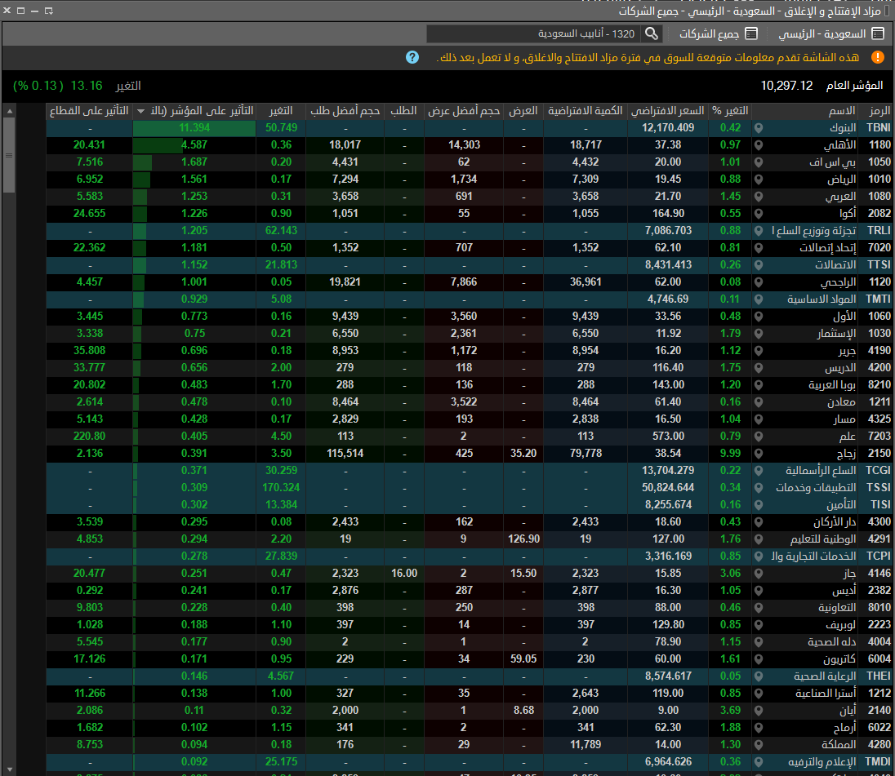This screenshot has width=895, height=776.
Task: Click the pin icon in التعاونية row
Action: pyautogui.click(x=759, y=608)
